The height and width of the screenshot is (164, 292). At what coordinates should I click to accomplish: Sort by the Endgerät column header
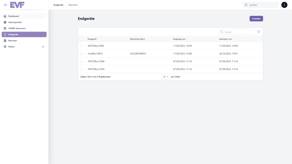pyautogui.click(x=93, y=39)
